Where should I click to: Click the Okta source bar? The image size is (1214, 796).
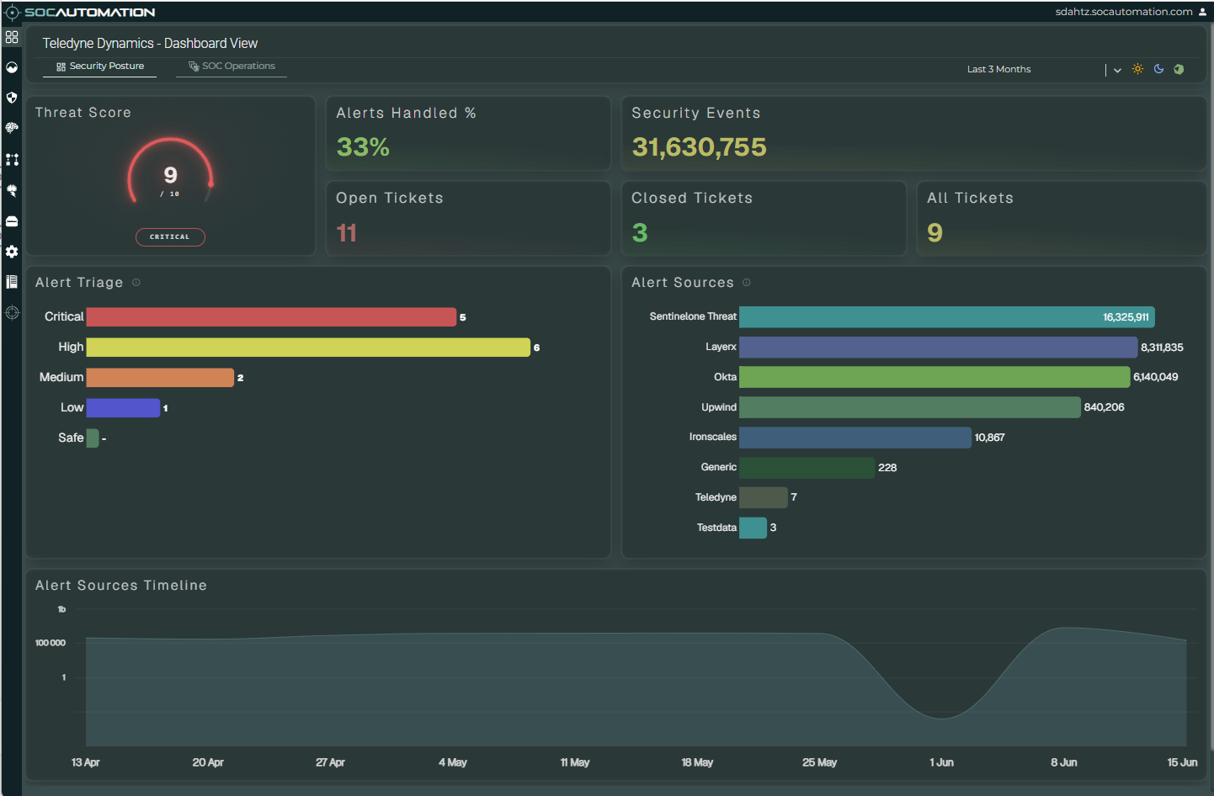[x=934, y=377]
